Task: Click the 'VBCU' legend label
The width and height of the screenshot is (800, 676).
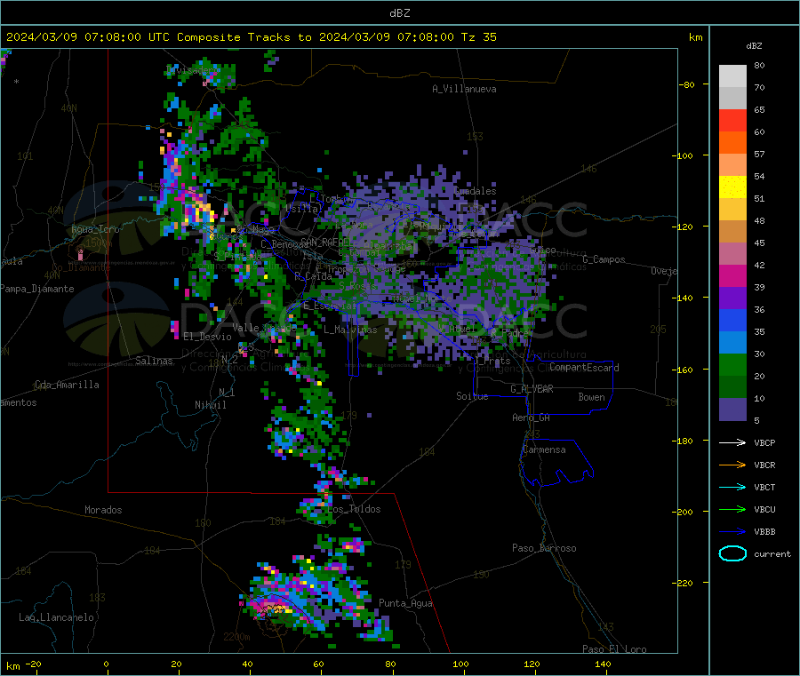Action: click(764, 509)
